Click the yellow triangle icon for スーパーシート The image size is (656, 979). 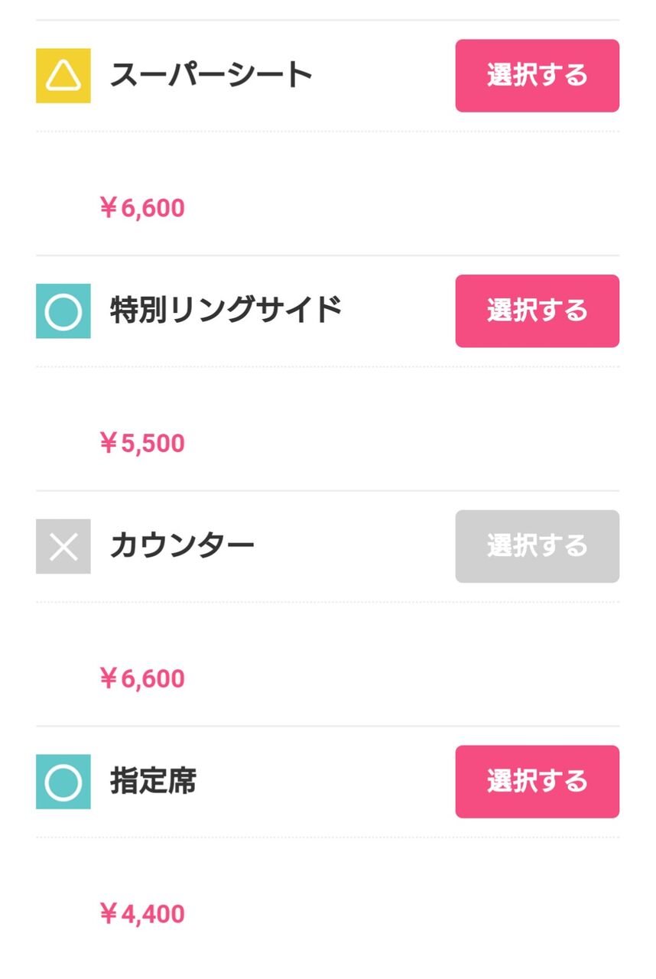click(x=63, y=76)
